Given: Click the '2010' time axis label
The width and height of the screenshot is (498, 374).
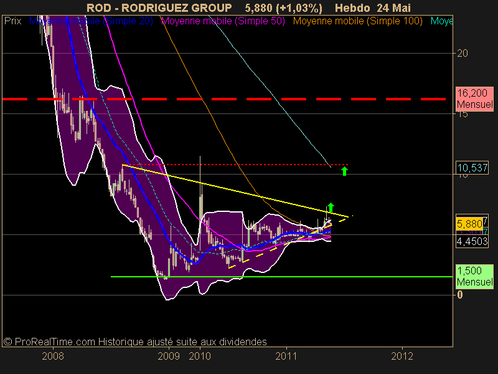Looking at the screenshot, I should tap(200, 356).
